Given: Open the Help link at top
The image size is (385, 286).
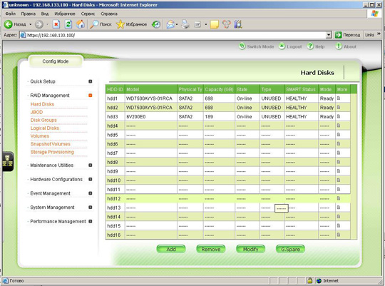Looking at the screenshot, I should (x=319, y=46).
